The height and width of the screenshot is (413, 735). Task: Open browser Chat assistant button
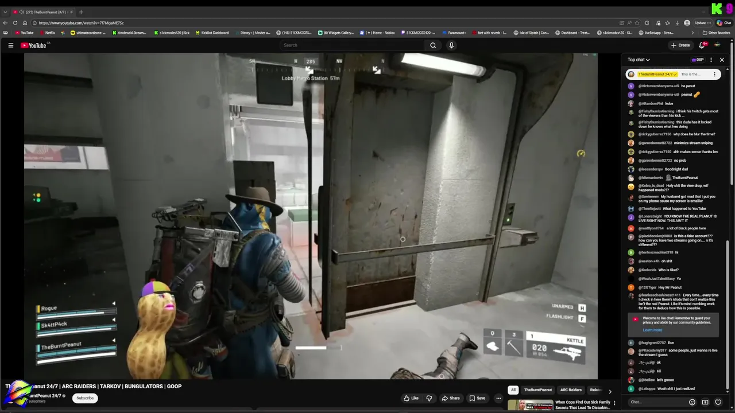click(x=724, y=23)
